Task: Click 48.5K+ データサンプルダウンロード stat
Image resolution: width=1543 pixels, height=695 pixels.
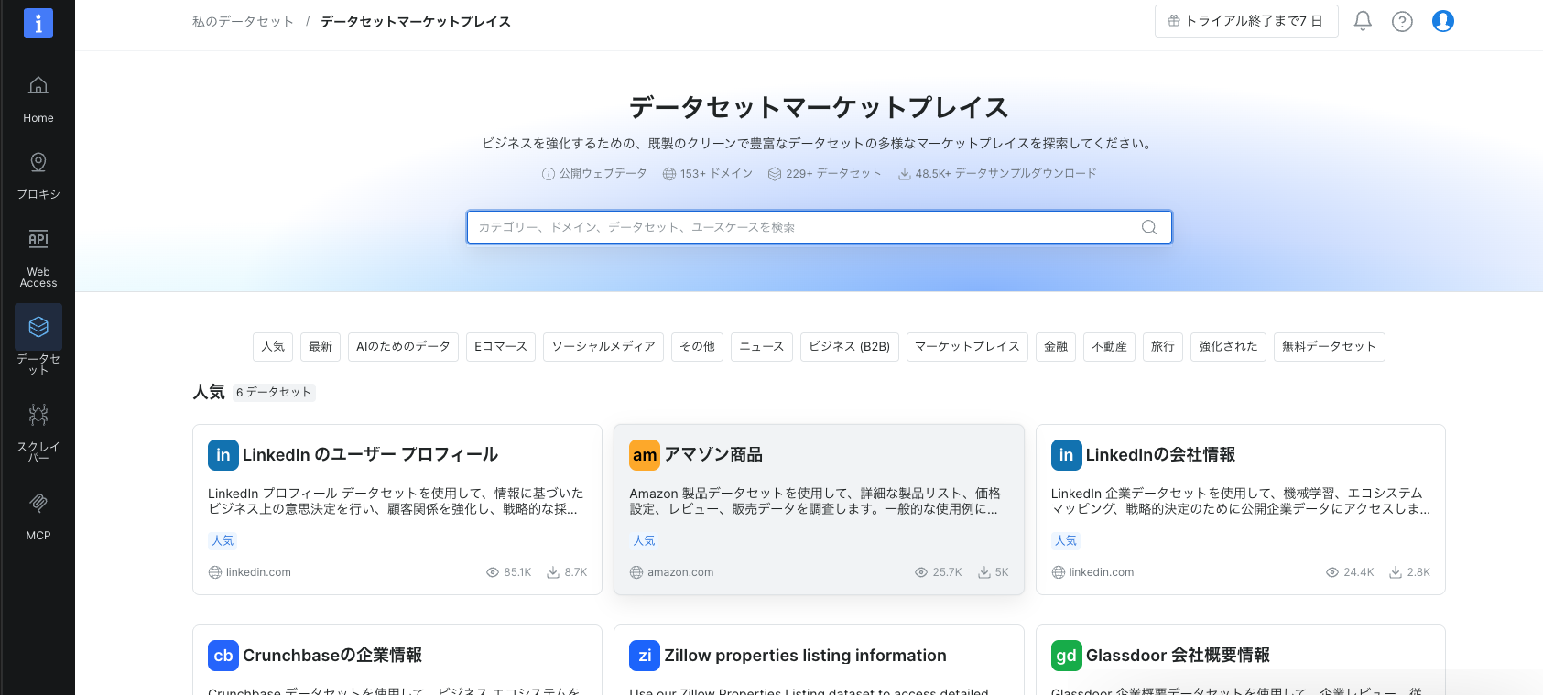Action: (x=996, y=174)
